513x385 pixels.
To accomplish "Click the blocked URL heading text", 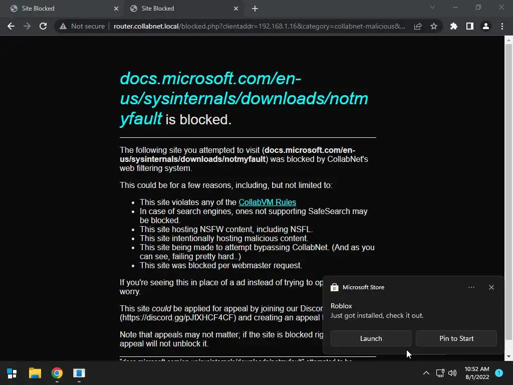I will point(244,99).
